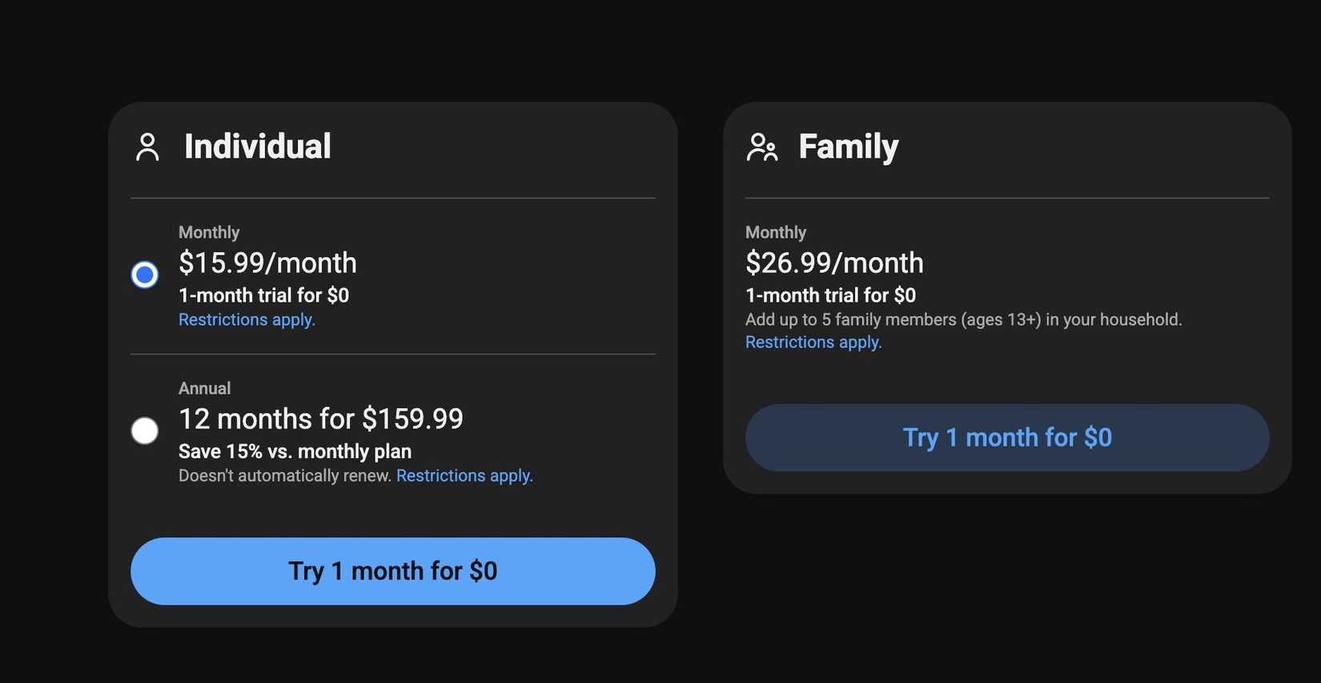Click the Monthly label in Individual card

[x=209, y=232]
